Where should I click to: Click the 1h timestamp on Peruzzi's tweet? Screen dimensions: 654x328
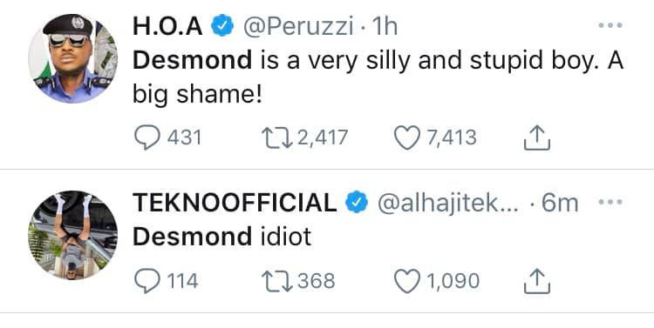tap(385, 27)
